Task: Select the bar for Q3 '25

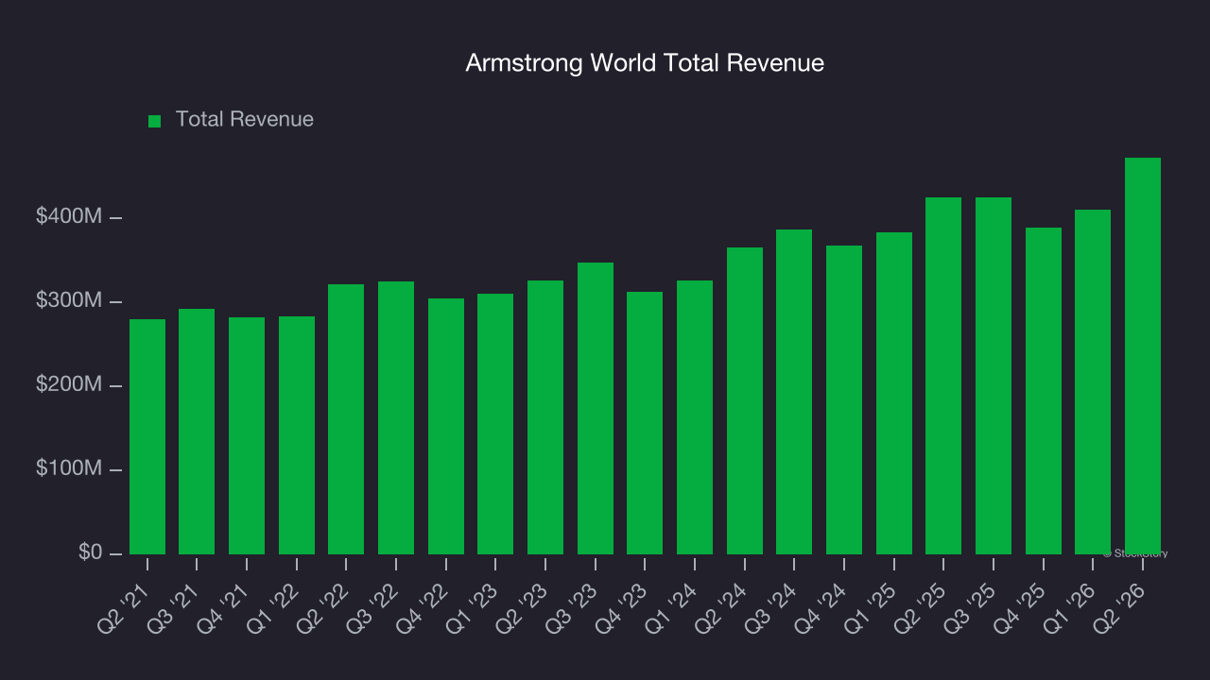Action: pyautogui.click(x=994, y=376)
